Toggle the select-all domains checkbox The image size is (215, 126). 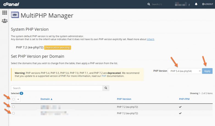(13, 99)
